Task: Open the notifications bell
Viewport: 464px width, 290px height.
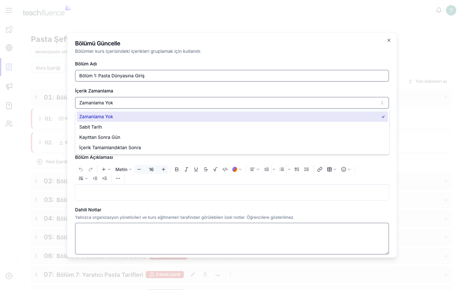Action: (x=439, y=10)
